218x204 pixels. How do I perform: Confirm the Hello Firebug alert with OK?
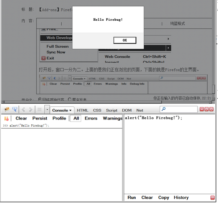coord(125,40)
